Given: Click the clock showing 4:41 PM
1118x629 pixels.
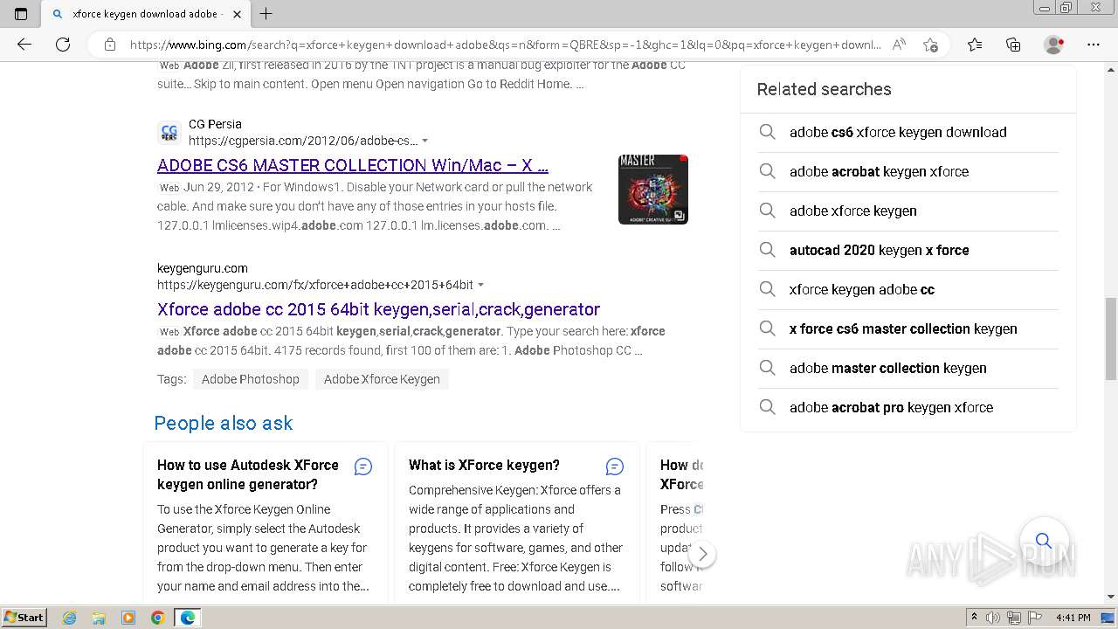Looking at the screenshot, I should pyautogui.click(x=1073, y=618).
